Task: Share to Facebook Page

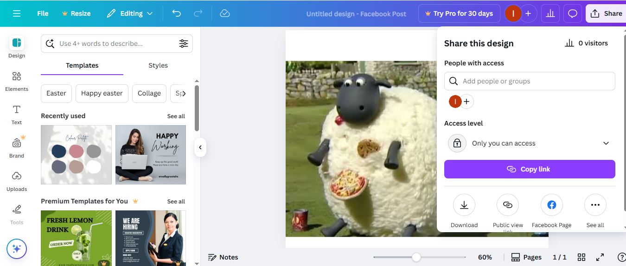Action: click(552, 211)
